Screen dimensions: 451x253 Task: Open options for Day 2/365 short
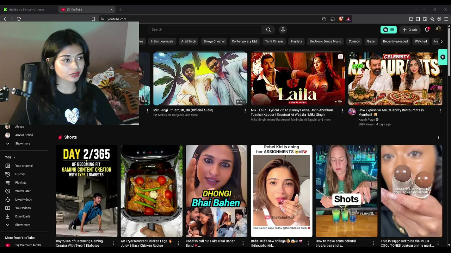point(113,243)
